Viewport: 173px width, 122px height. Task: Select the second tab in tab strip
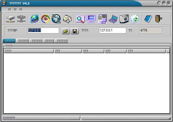pos(22,41)
